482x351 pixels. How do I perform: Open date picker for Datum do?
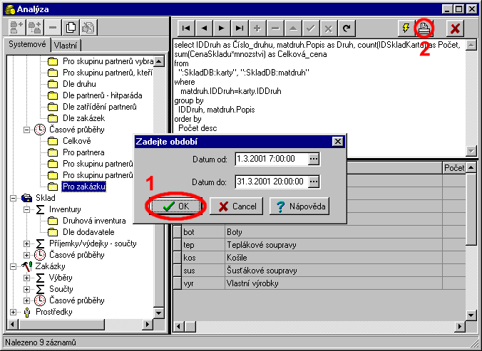tap(314, 182)
